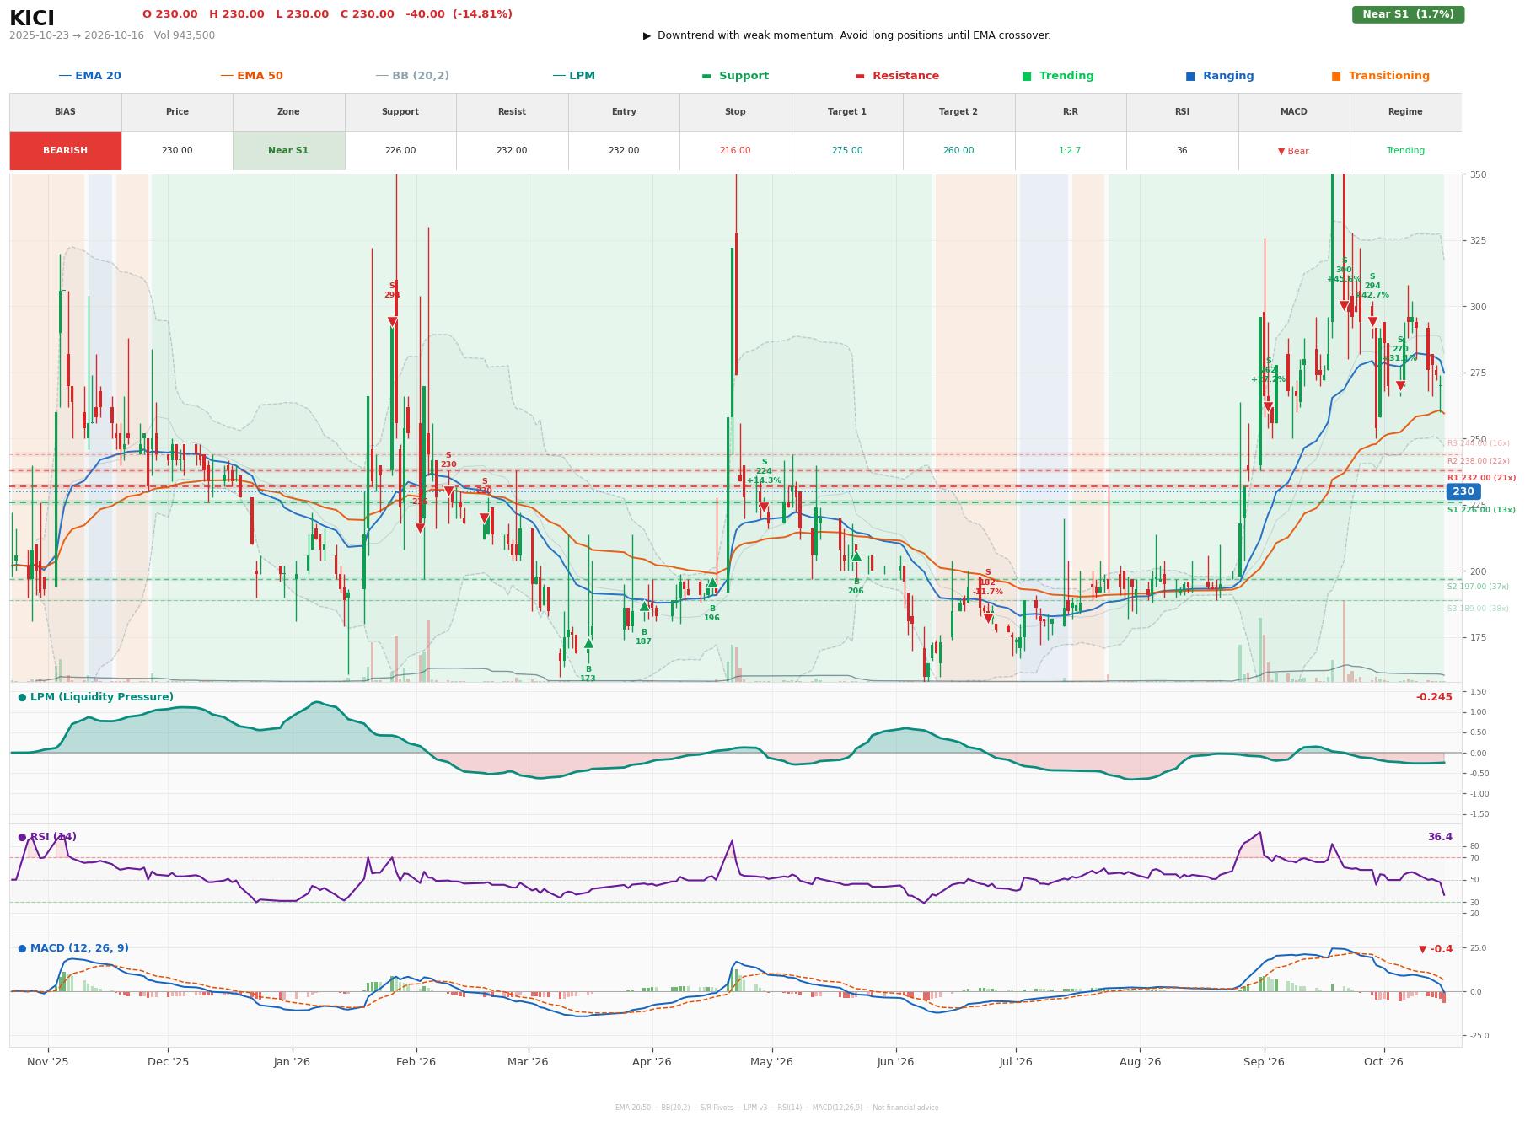
Task: Click the MACD (12, 26, 9) panel title
Action: [x=73, y=948]
